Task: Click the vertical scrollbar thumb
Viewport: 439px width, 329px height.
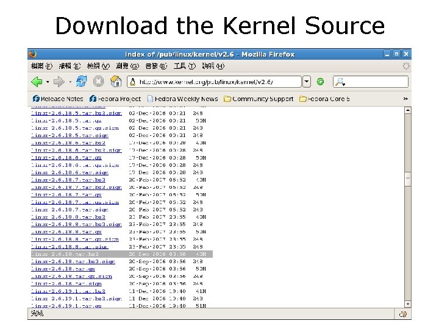Action: (408, 179)
